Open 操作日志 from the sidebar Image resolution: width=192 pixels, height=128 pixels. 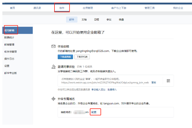pyautogui.click(x=9, y=59)
